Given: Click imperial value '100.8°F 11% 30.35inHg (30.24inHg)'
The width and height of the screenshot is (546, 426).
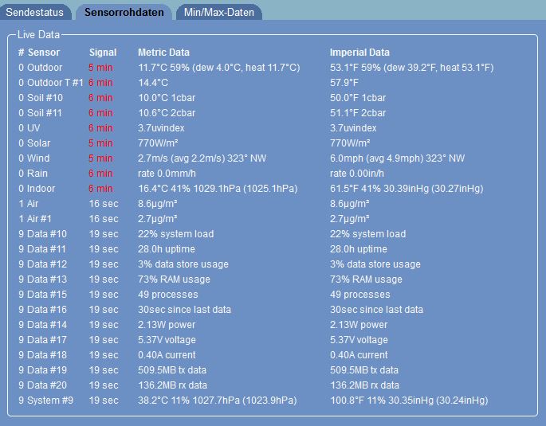Looking at the screenshot, I should click(x=409, y=401).
